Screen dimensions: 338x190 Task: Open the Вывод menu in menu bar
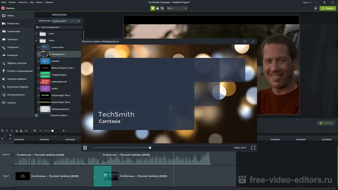(x=39, y=2)
